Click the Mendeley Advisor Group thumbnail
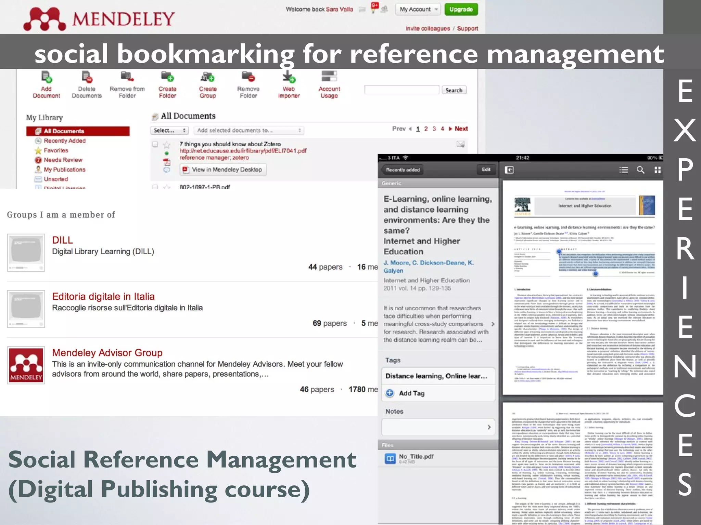The width and height of the screenshot is (701, 525). coord(26,365)
